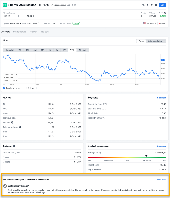Select 3Y chart range
Viewport: 170px width, 198px height.
point(57,50)
